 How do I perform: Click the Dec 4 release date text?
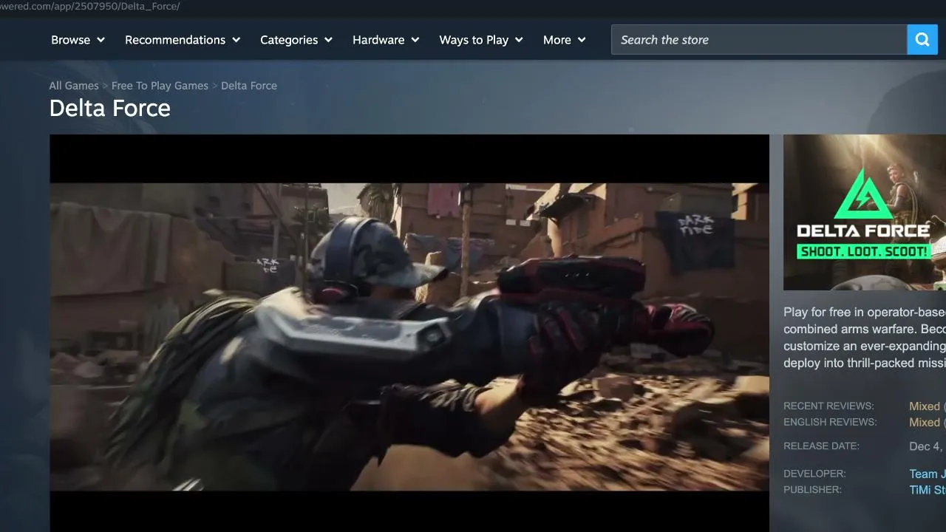(x=927, y=446)
